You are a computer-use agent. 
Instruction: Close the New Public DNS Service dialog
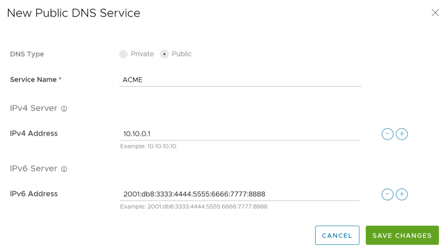coord(435,13)
